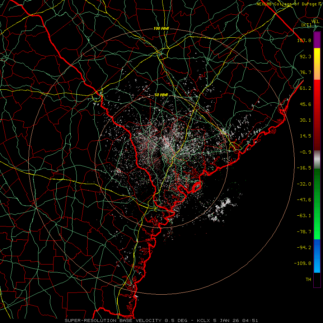
Task: Select the purple segment of the velocity color bar
Action: pos(317,40)
